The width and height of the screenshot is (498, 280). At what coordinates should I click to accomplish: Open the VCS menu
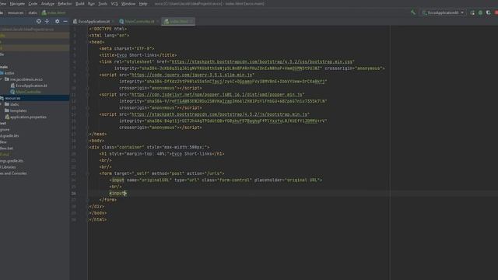point(114,4)
